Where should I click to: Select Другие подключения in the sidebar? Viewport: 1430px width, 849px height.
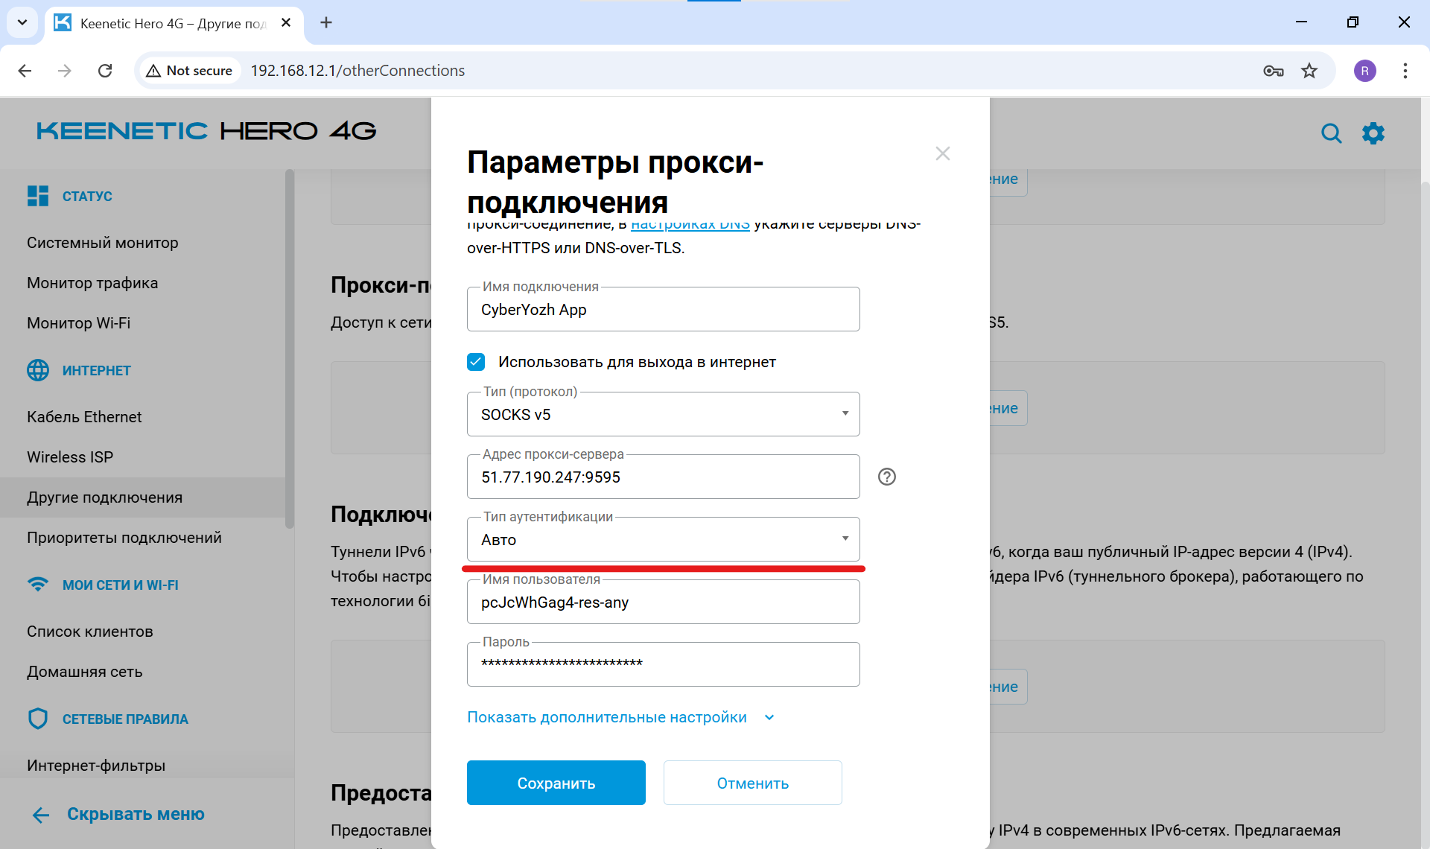104,497
